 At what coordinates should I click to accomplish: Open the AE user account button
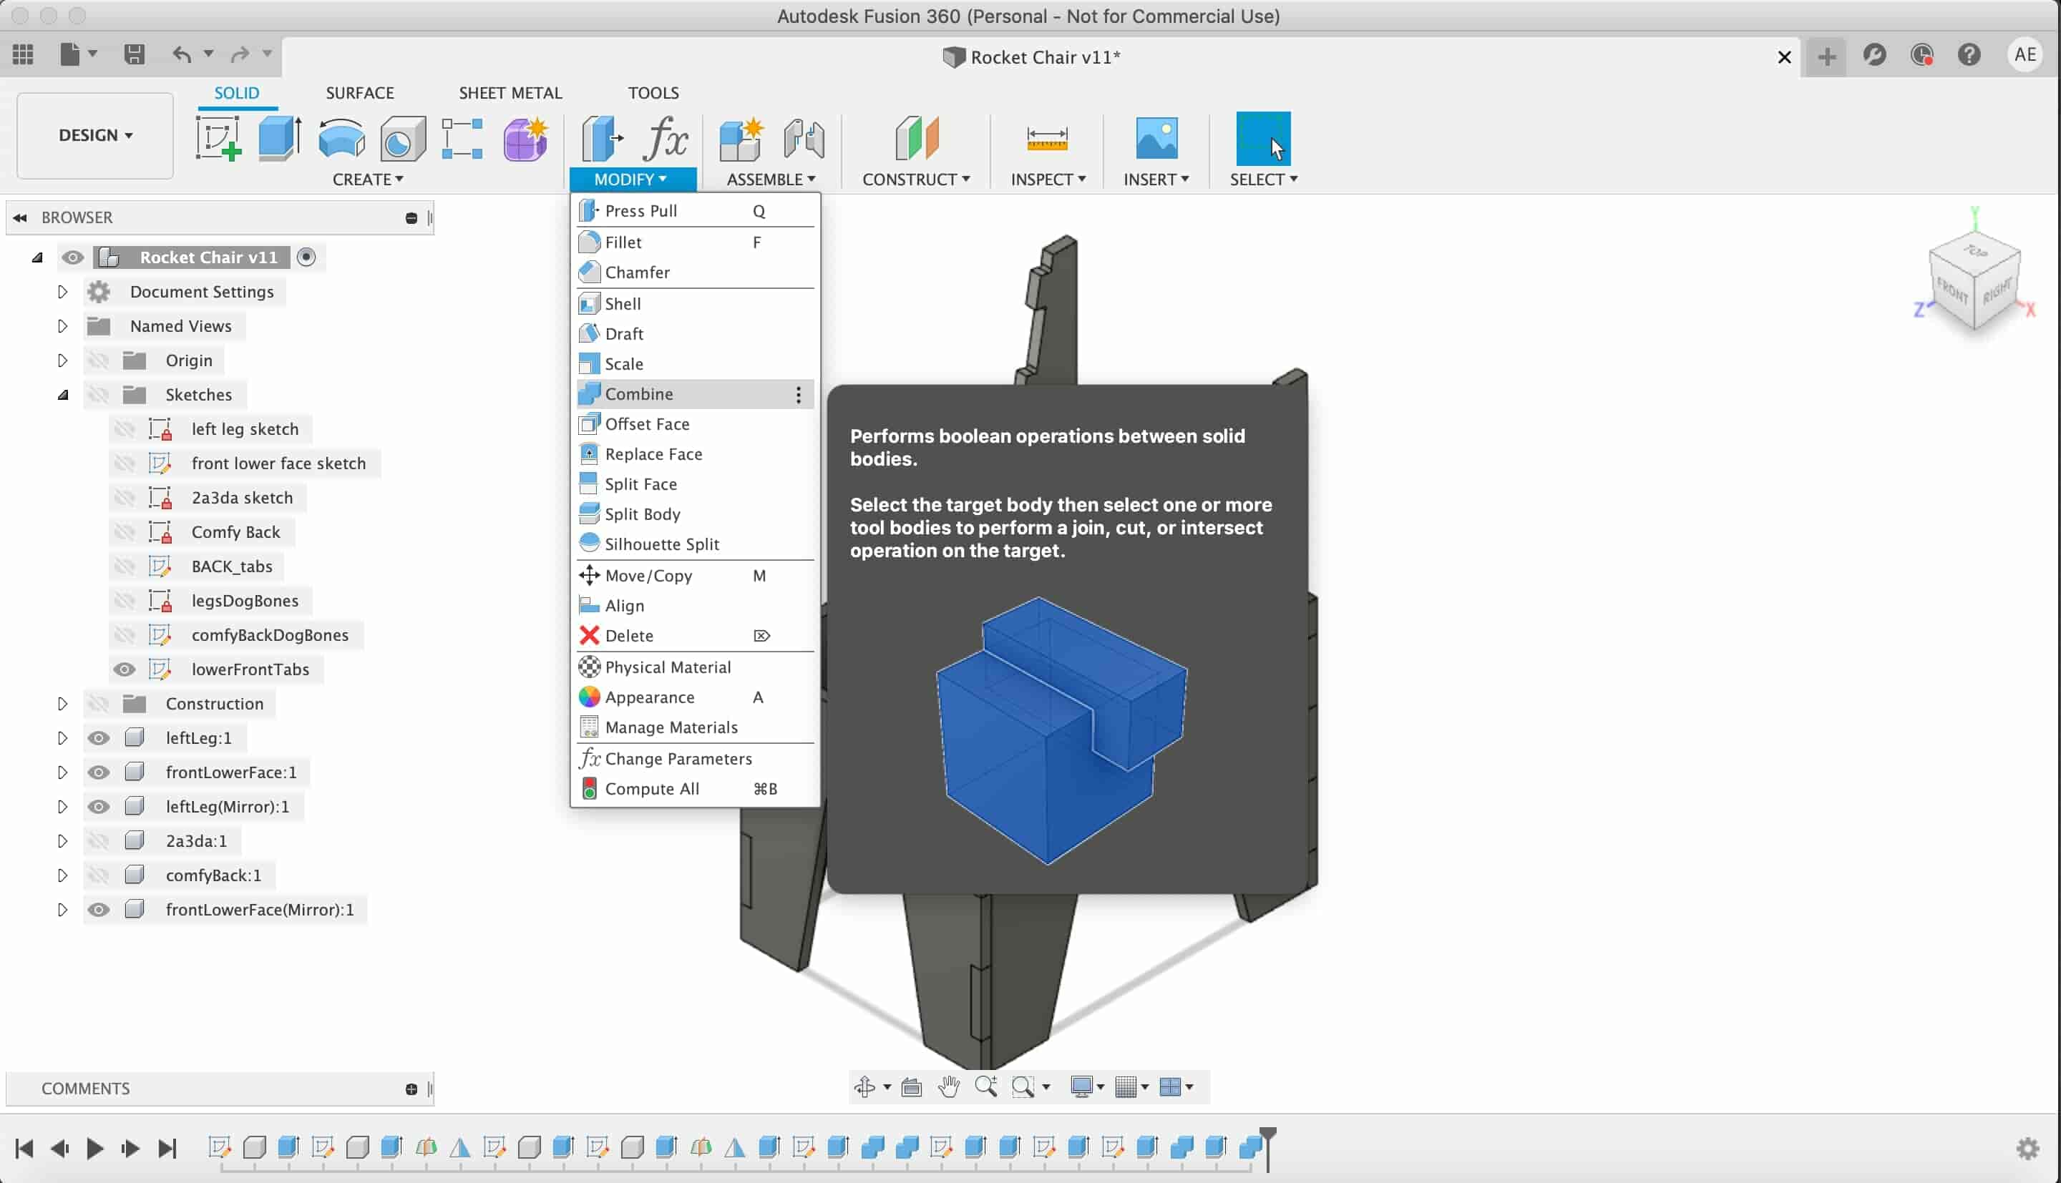(x=2025, y=55)
